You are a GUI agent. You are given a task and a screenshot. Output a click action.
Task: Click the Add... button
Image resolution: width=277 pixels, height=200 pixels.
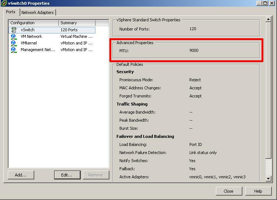21,175
